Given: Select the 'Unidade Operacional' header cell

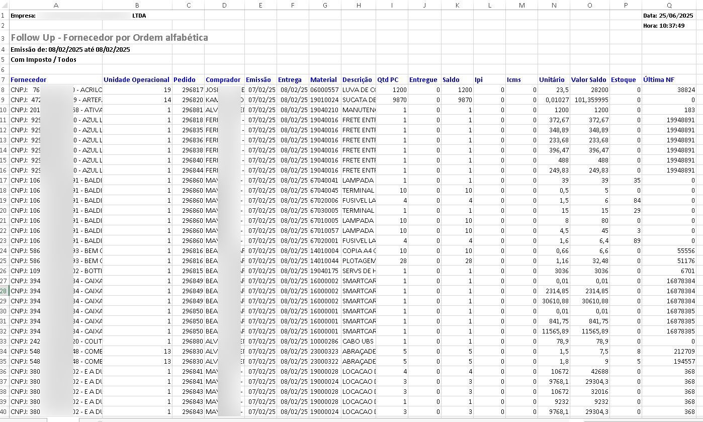Looking at the screenshot, I should (x=137, y=79).
